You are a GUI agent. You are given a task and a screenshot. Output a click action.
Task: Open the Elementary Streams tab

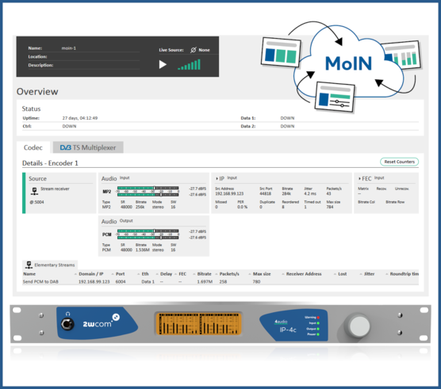[50, 265]
